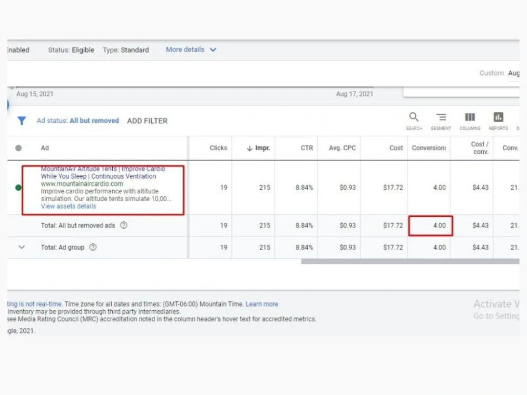Image resolution: width=527 pixels, height=395 pixels.
Task: Click help icon beside Total: All but removed ads
Action: pos(124,225)
